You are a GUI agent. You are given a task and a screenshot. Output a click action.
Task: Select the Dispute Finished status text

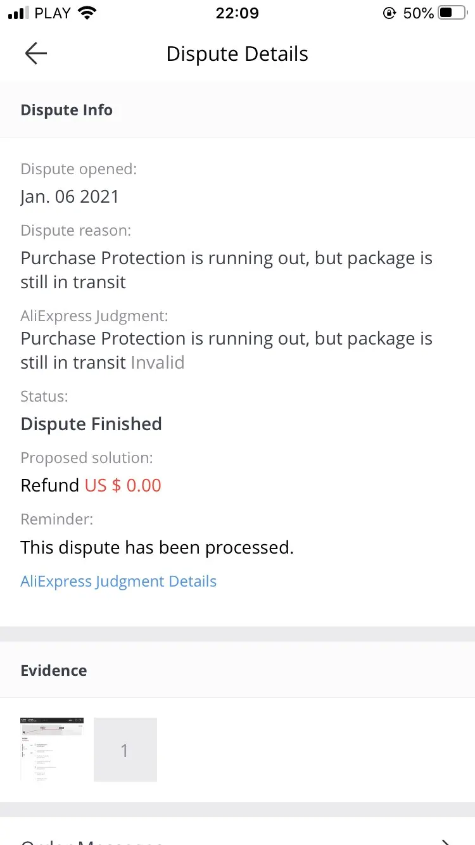coord(91,424)
